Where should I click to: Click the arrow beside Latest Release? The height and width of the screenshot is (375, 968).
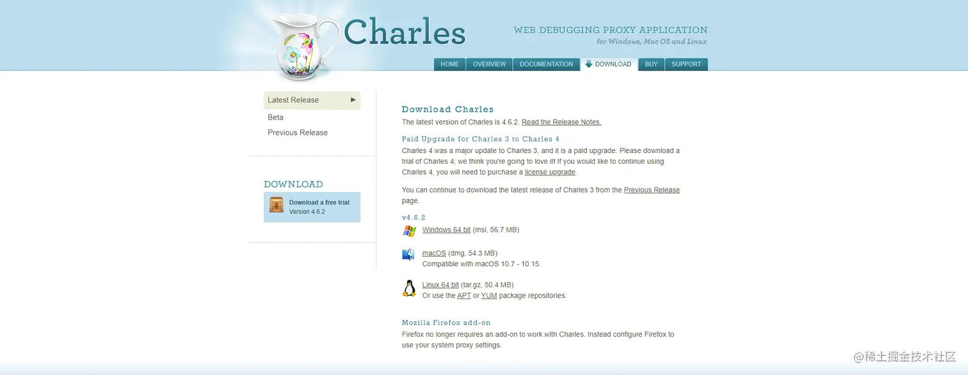tap(353, 100)
